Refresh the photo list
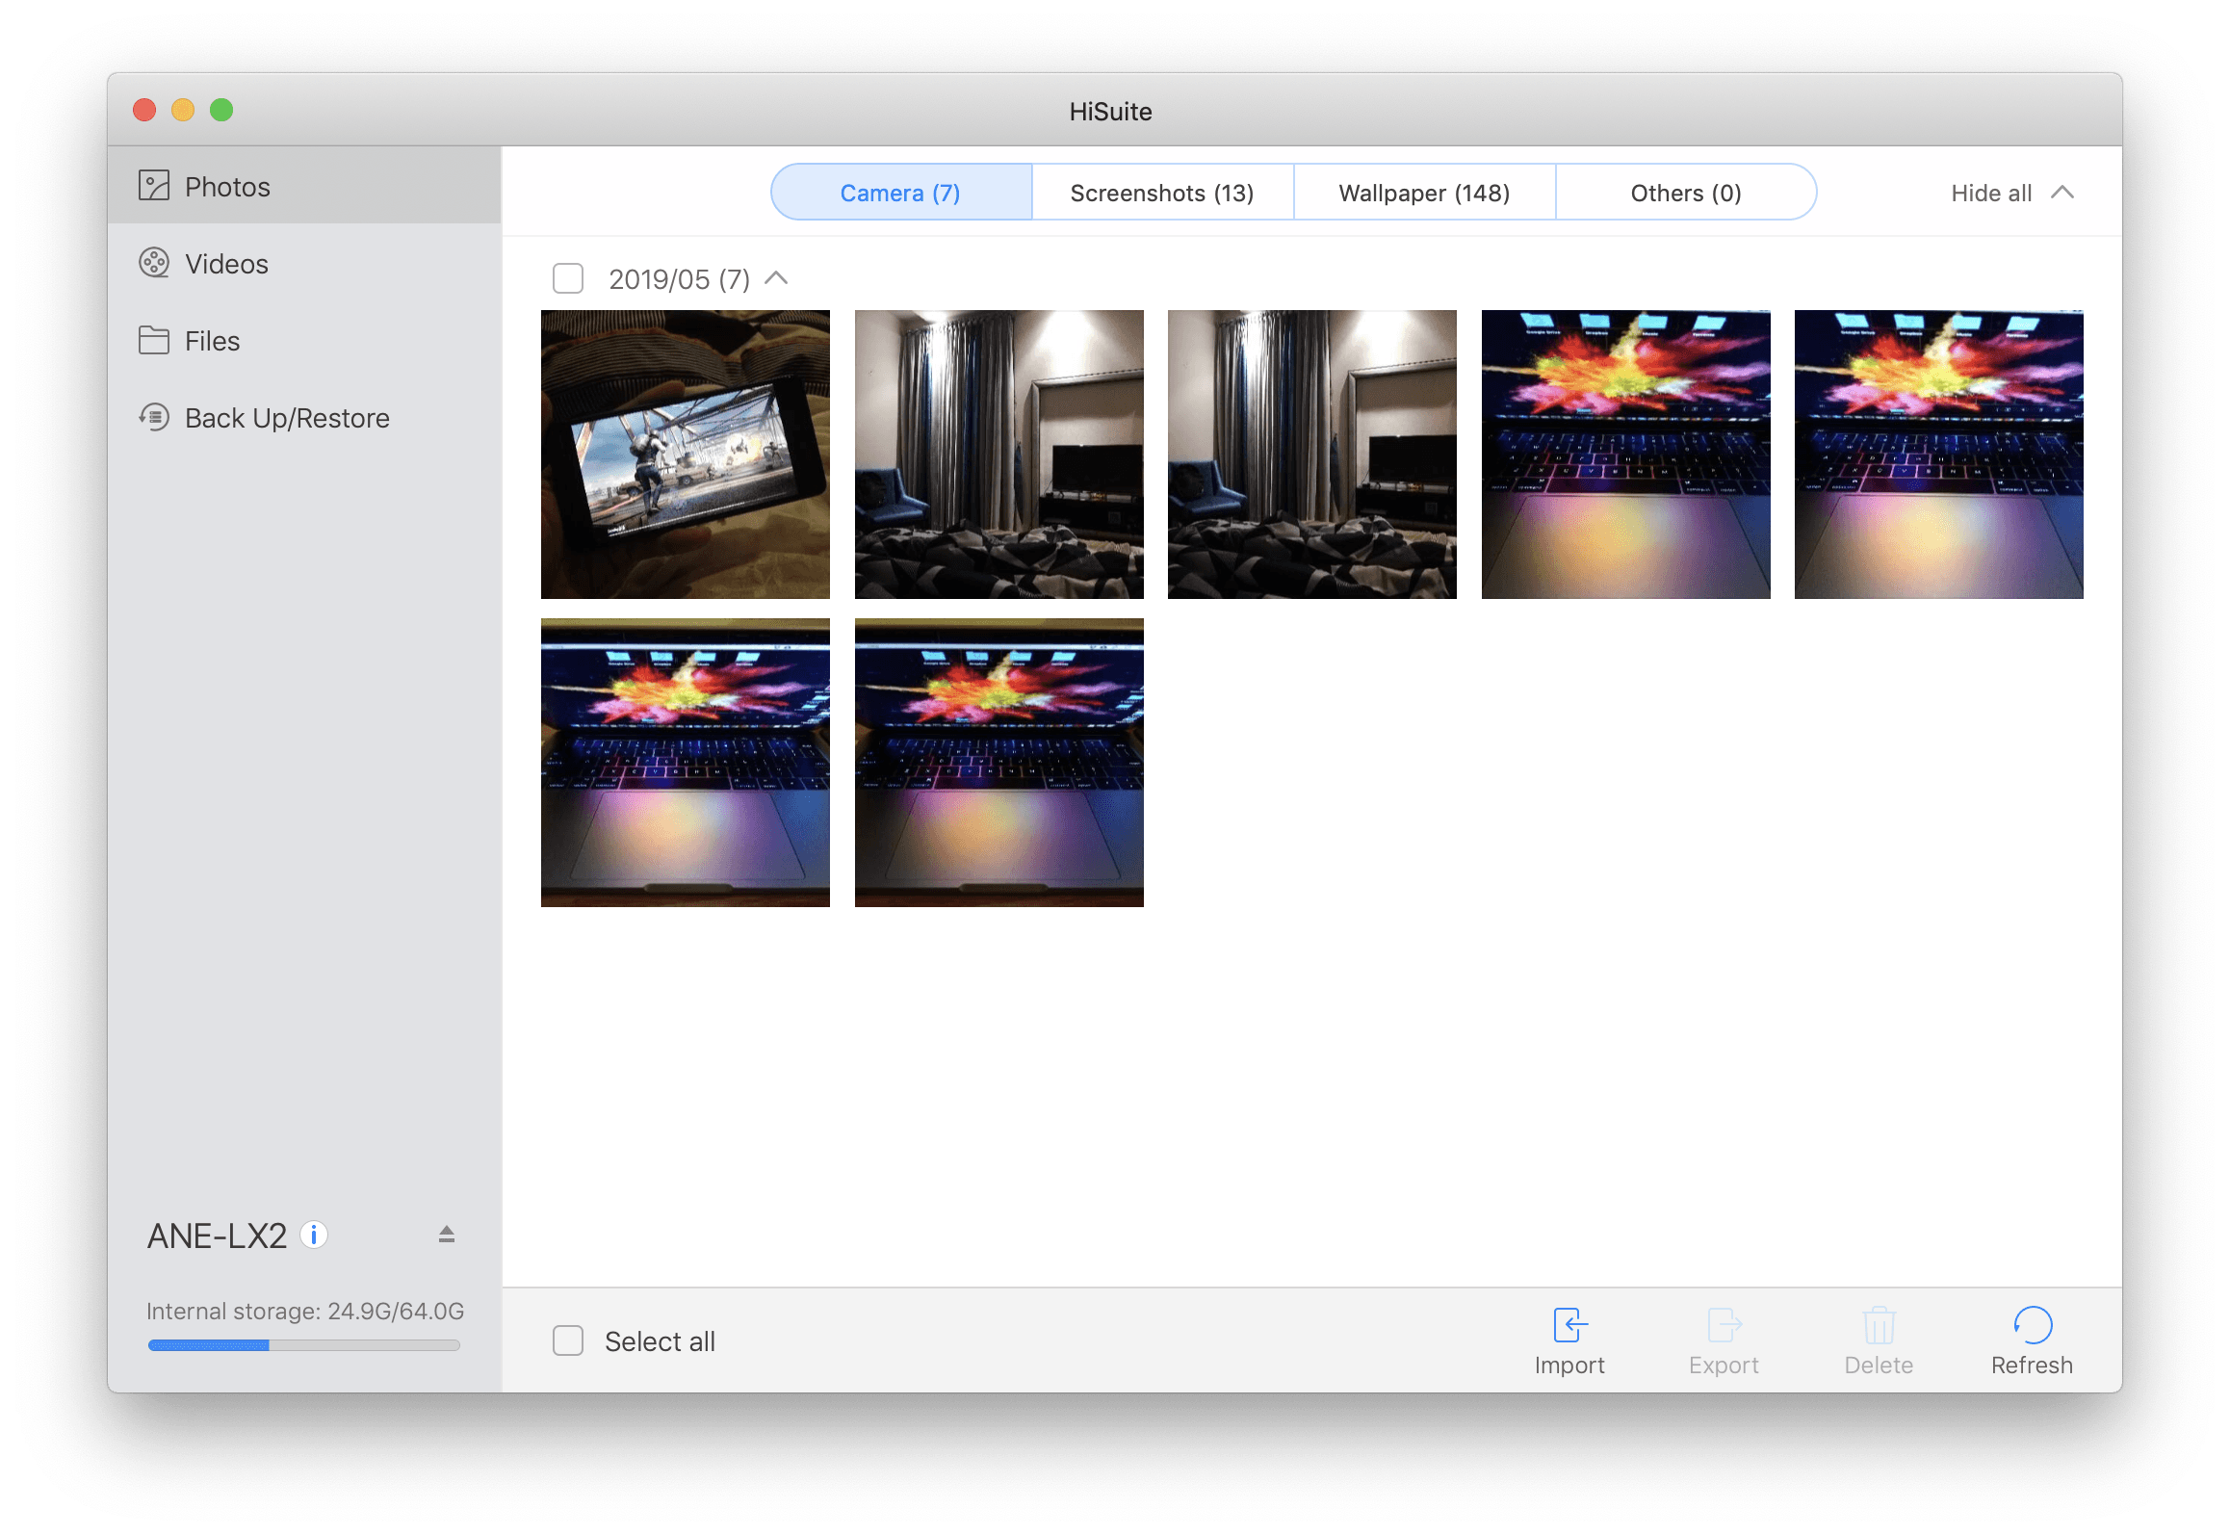This screenshot has height=1535, width=2230. (x=2032, y=1324)
